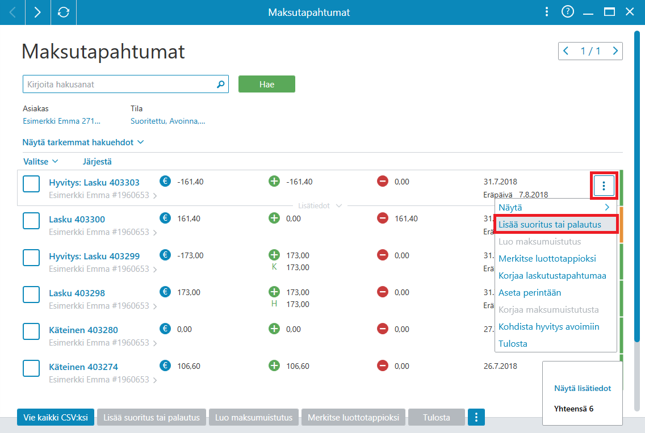Click bottom toolbar Luo maksumuistutus button
Viewport: 645px width, 433px height.
point(254,417)
